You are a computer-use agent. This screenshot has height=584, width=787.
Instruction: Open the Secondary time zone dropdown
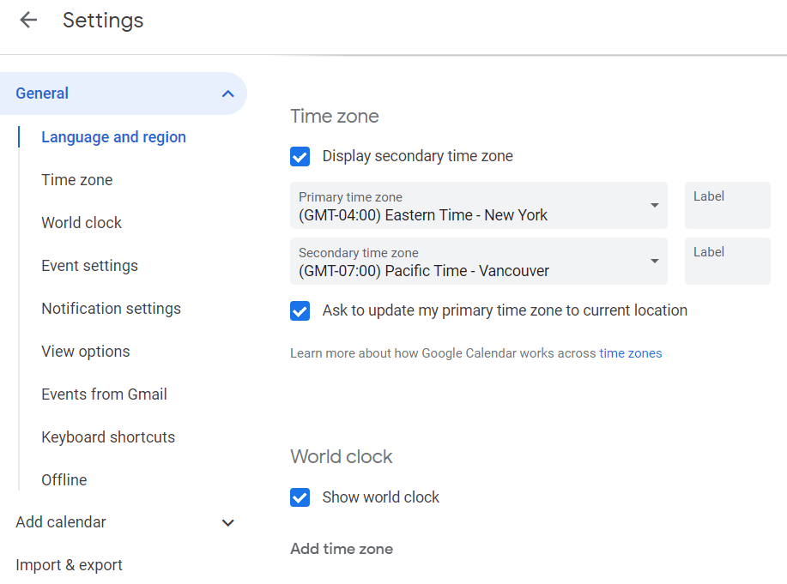click(x=478, y=262)
